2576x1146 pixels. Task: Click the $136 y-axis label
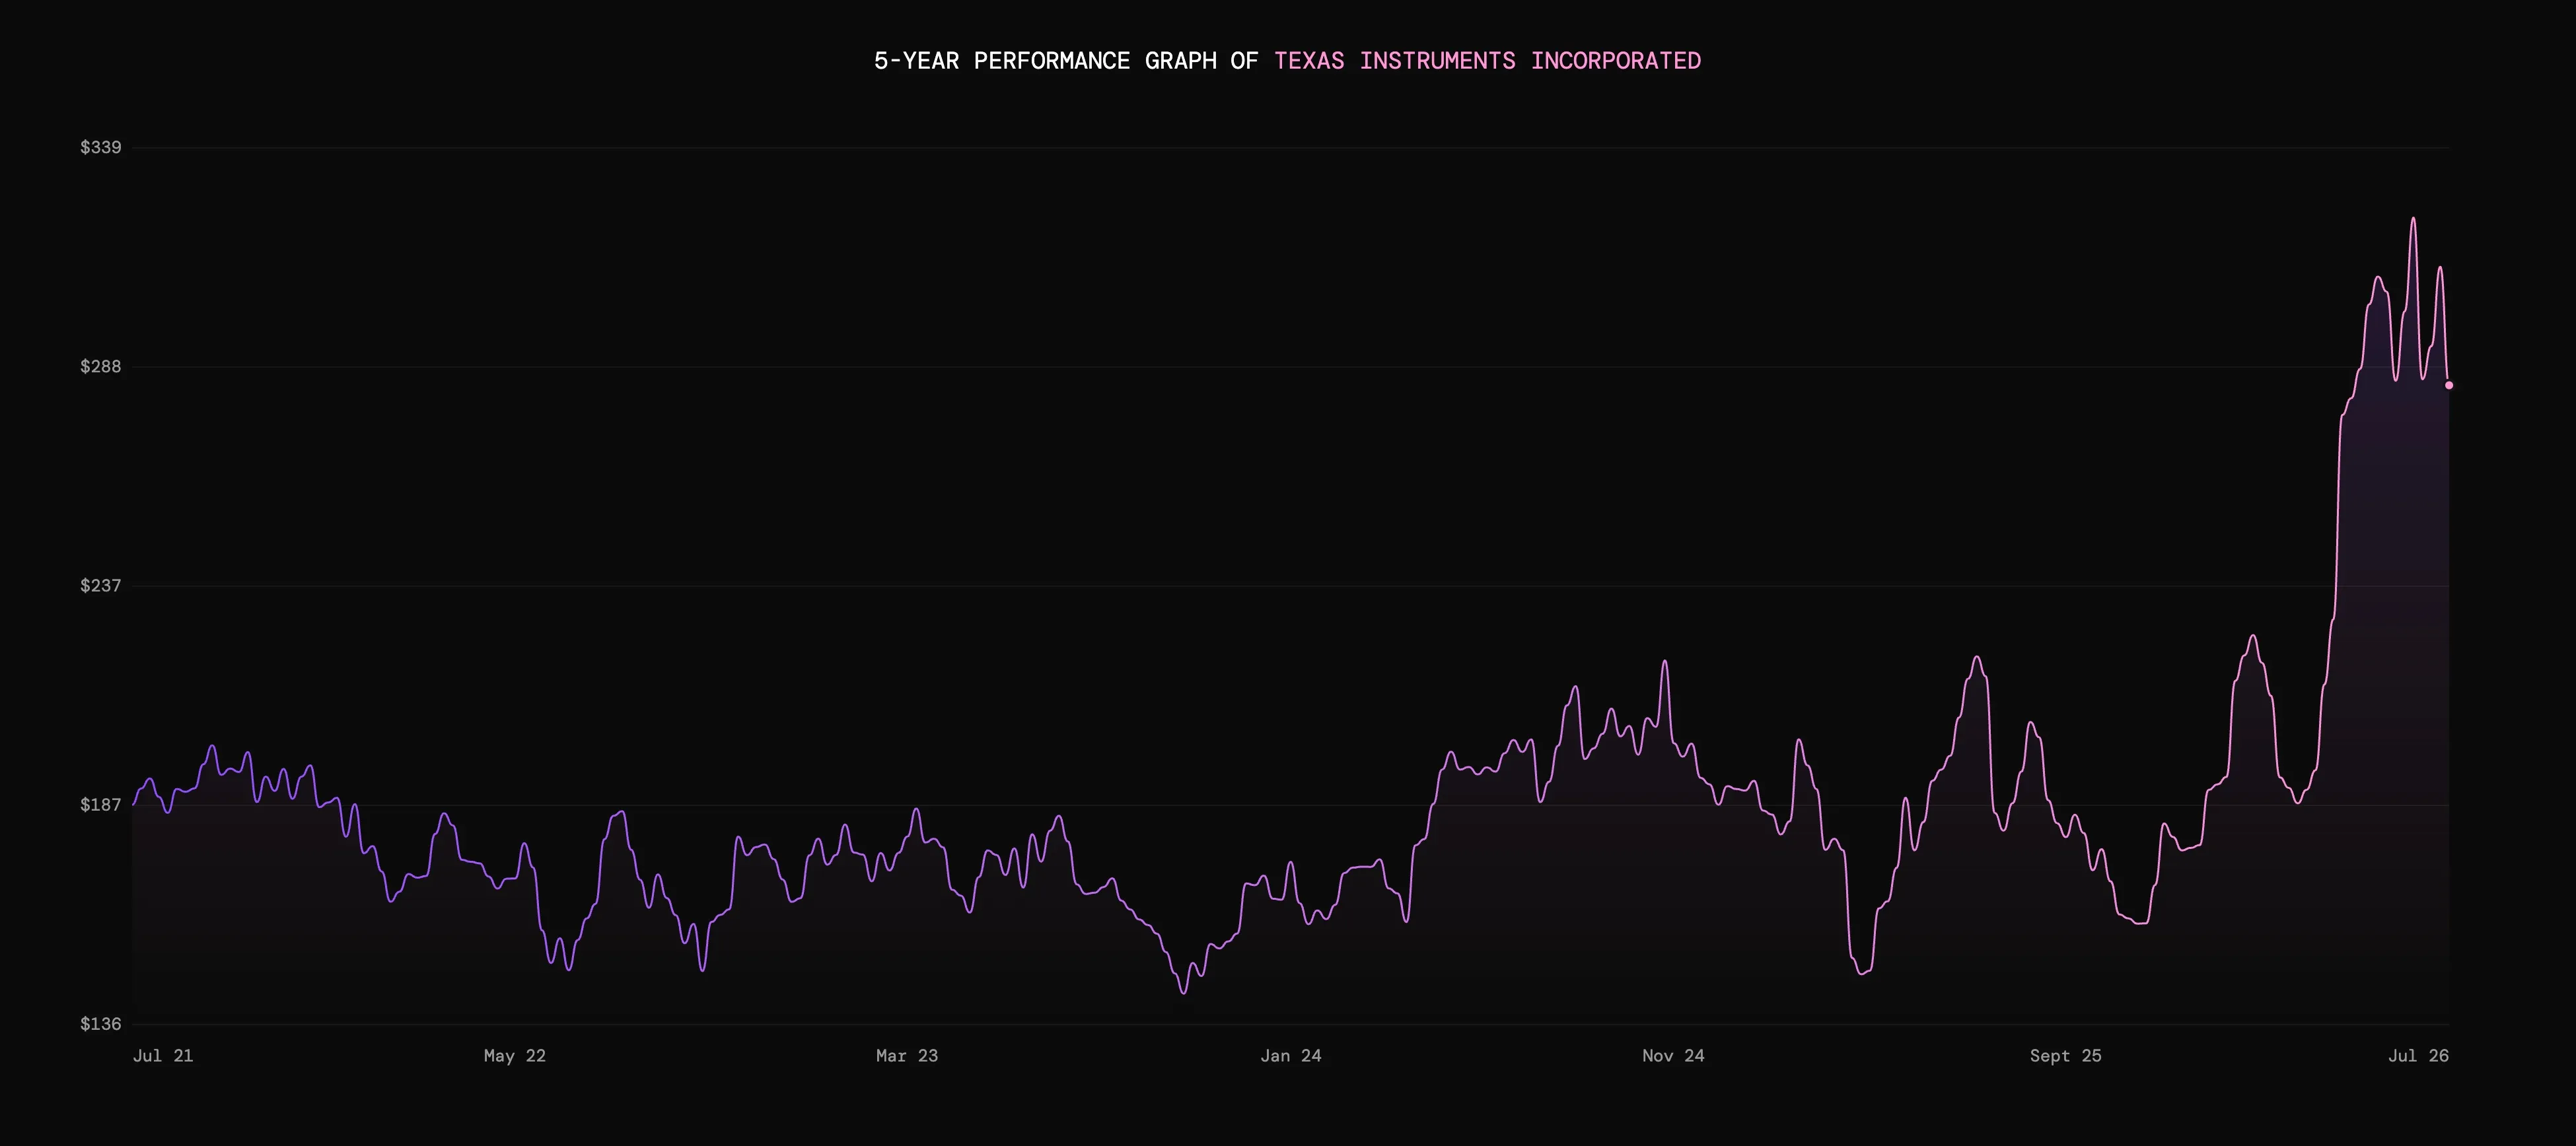[x=101, y=1024]
